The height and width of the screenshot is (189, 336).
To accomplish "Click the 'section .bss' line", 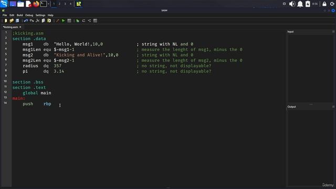I will (28, 82).
